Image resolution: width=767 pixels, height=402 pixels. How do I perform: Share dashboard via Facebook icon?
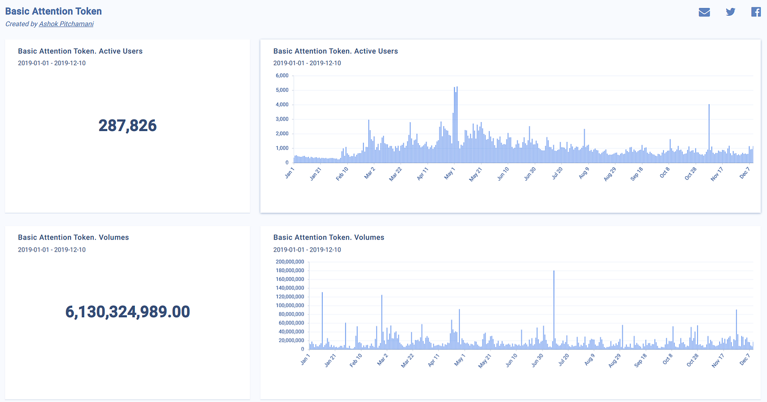756,12
